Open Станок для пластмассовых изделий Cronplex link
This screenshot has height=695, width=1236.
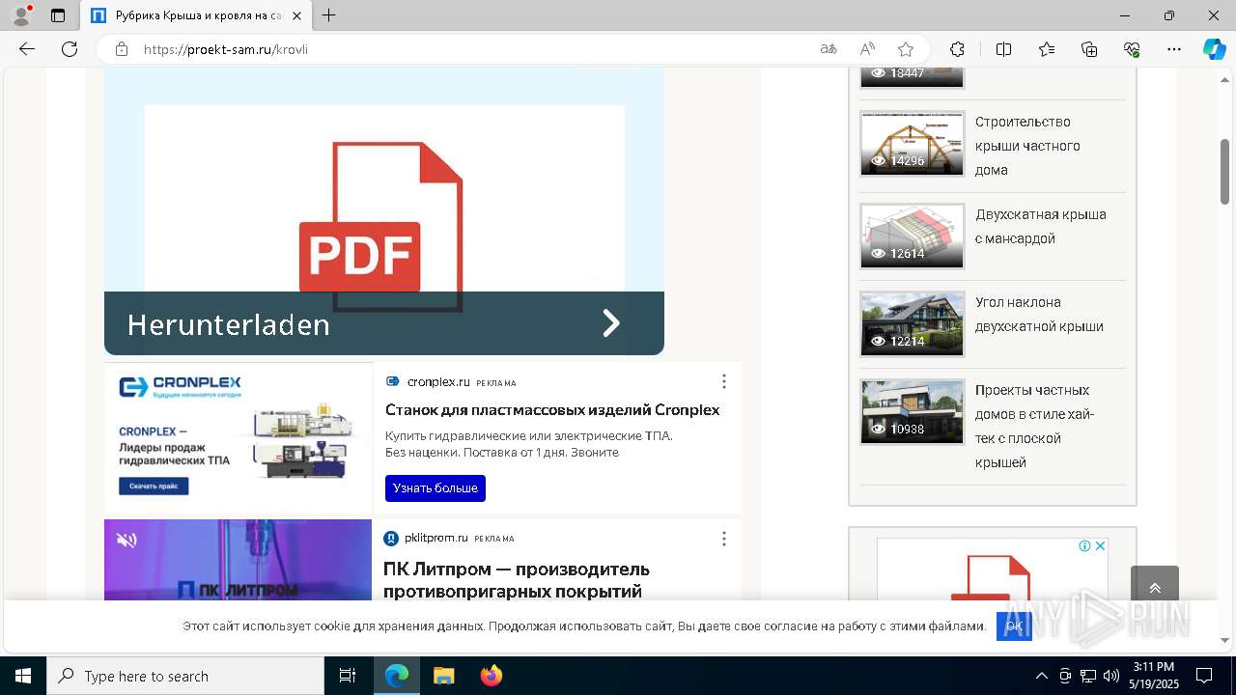point(552,410)
